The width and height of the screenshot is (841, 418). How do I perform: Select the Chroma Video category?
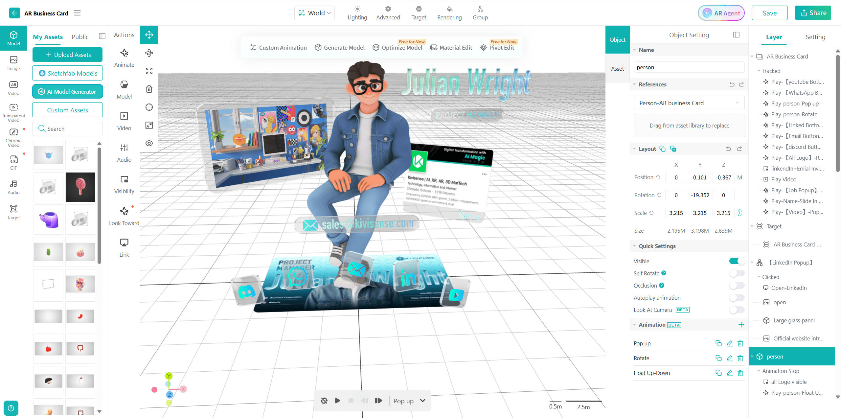[x=13, y=138]
